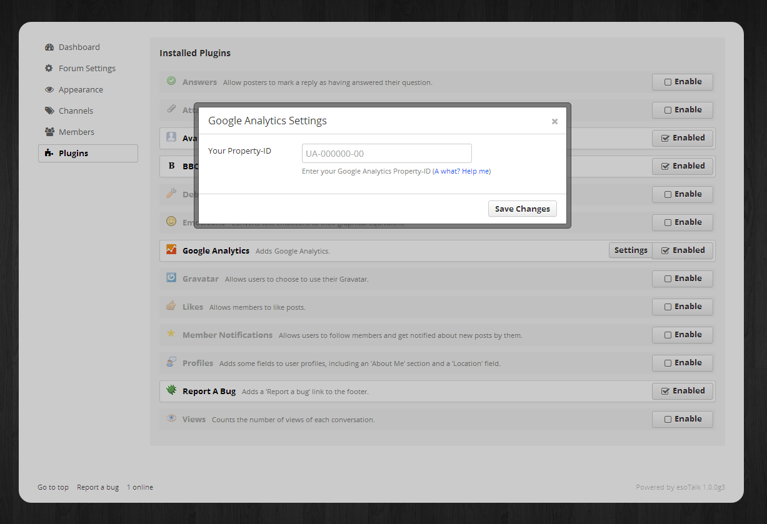767x524 pixels.
Task: Enable the Views plugin
Action: coord(683,419)
